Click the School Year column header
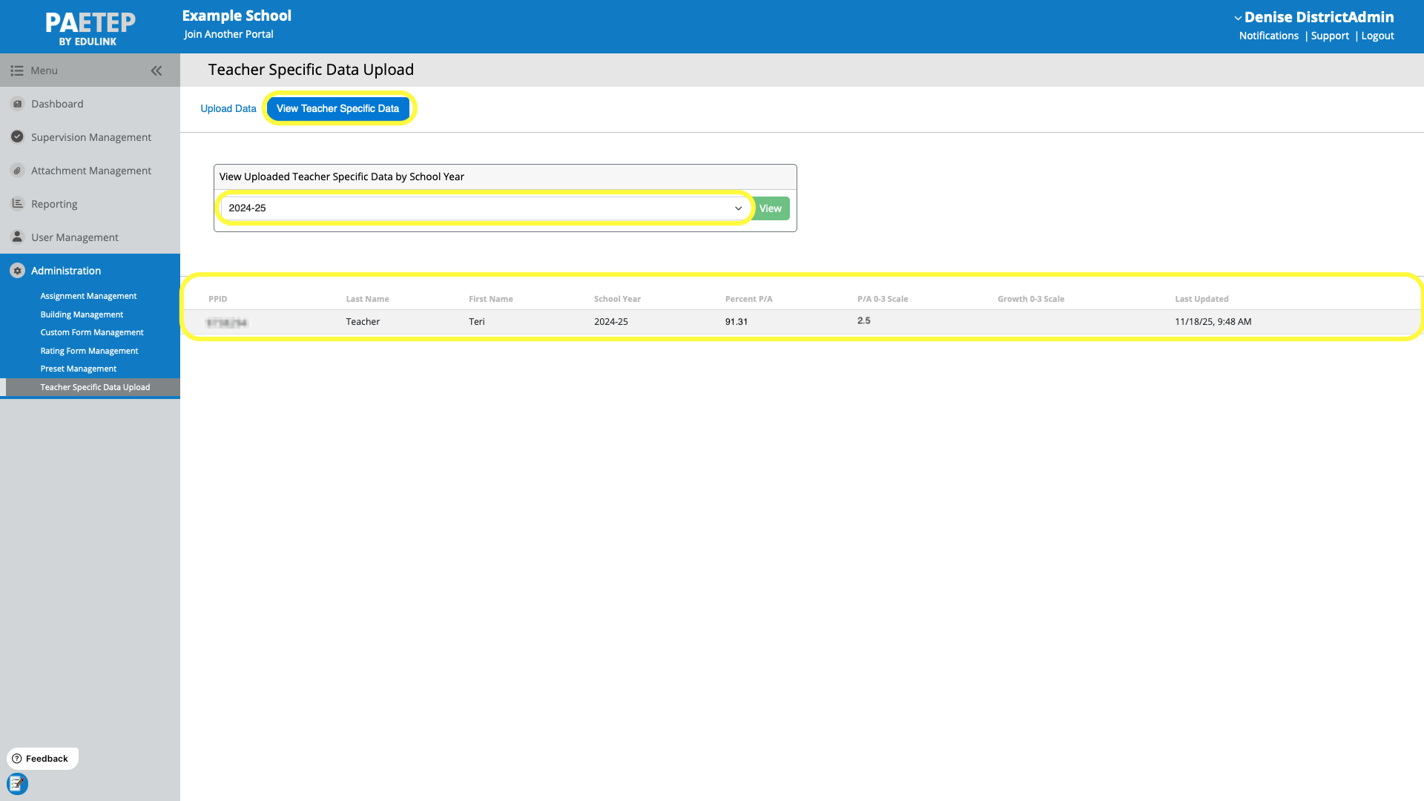1424x801 pixels. [x=617, y=299]
